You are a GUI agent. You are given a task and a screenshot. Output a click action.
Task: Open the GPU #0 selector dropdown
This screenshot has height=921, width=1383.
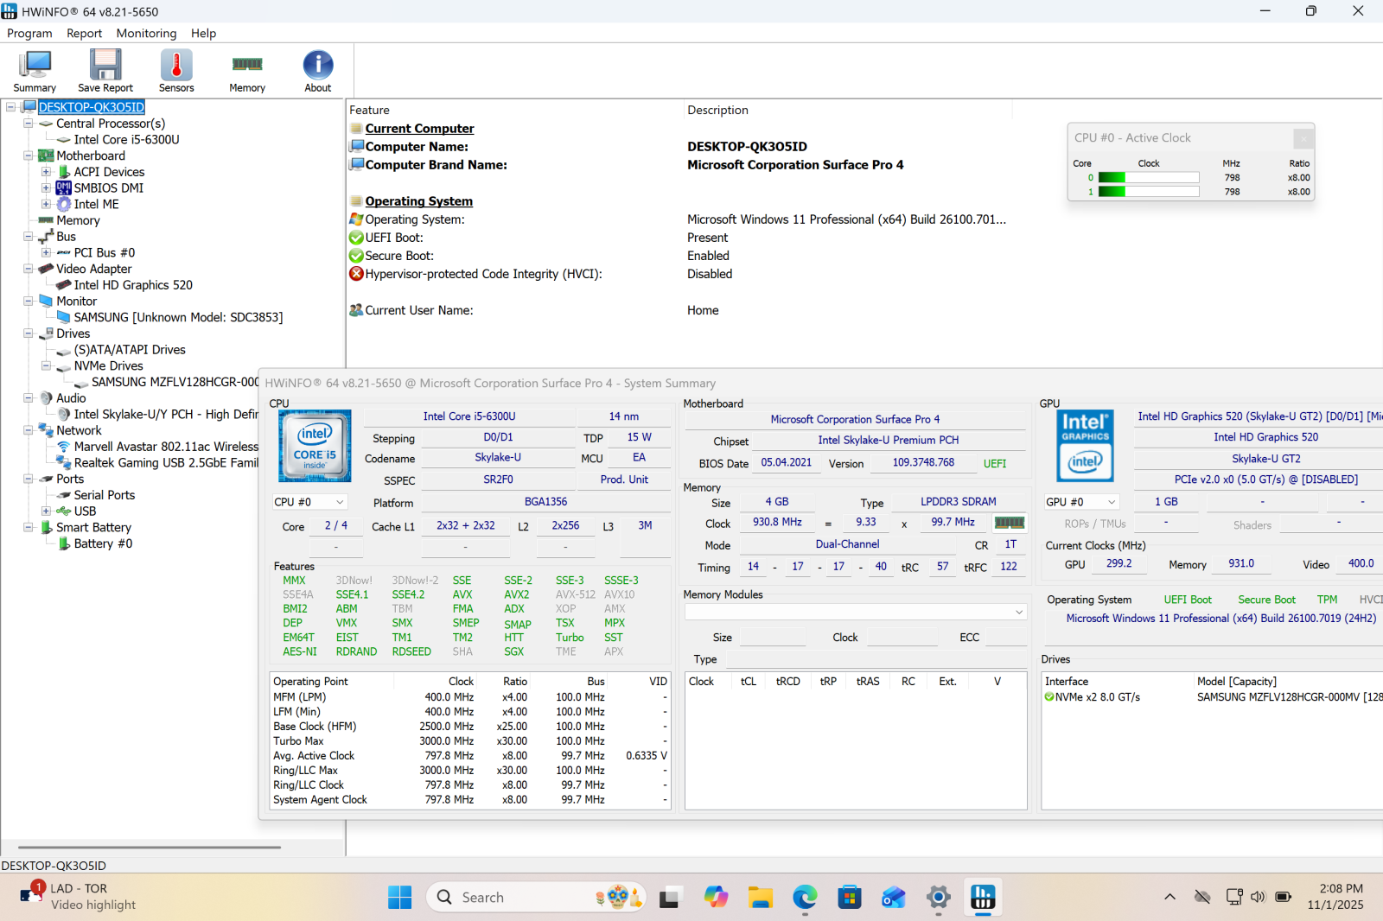point(1081,502)
